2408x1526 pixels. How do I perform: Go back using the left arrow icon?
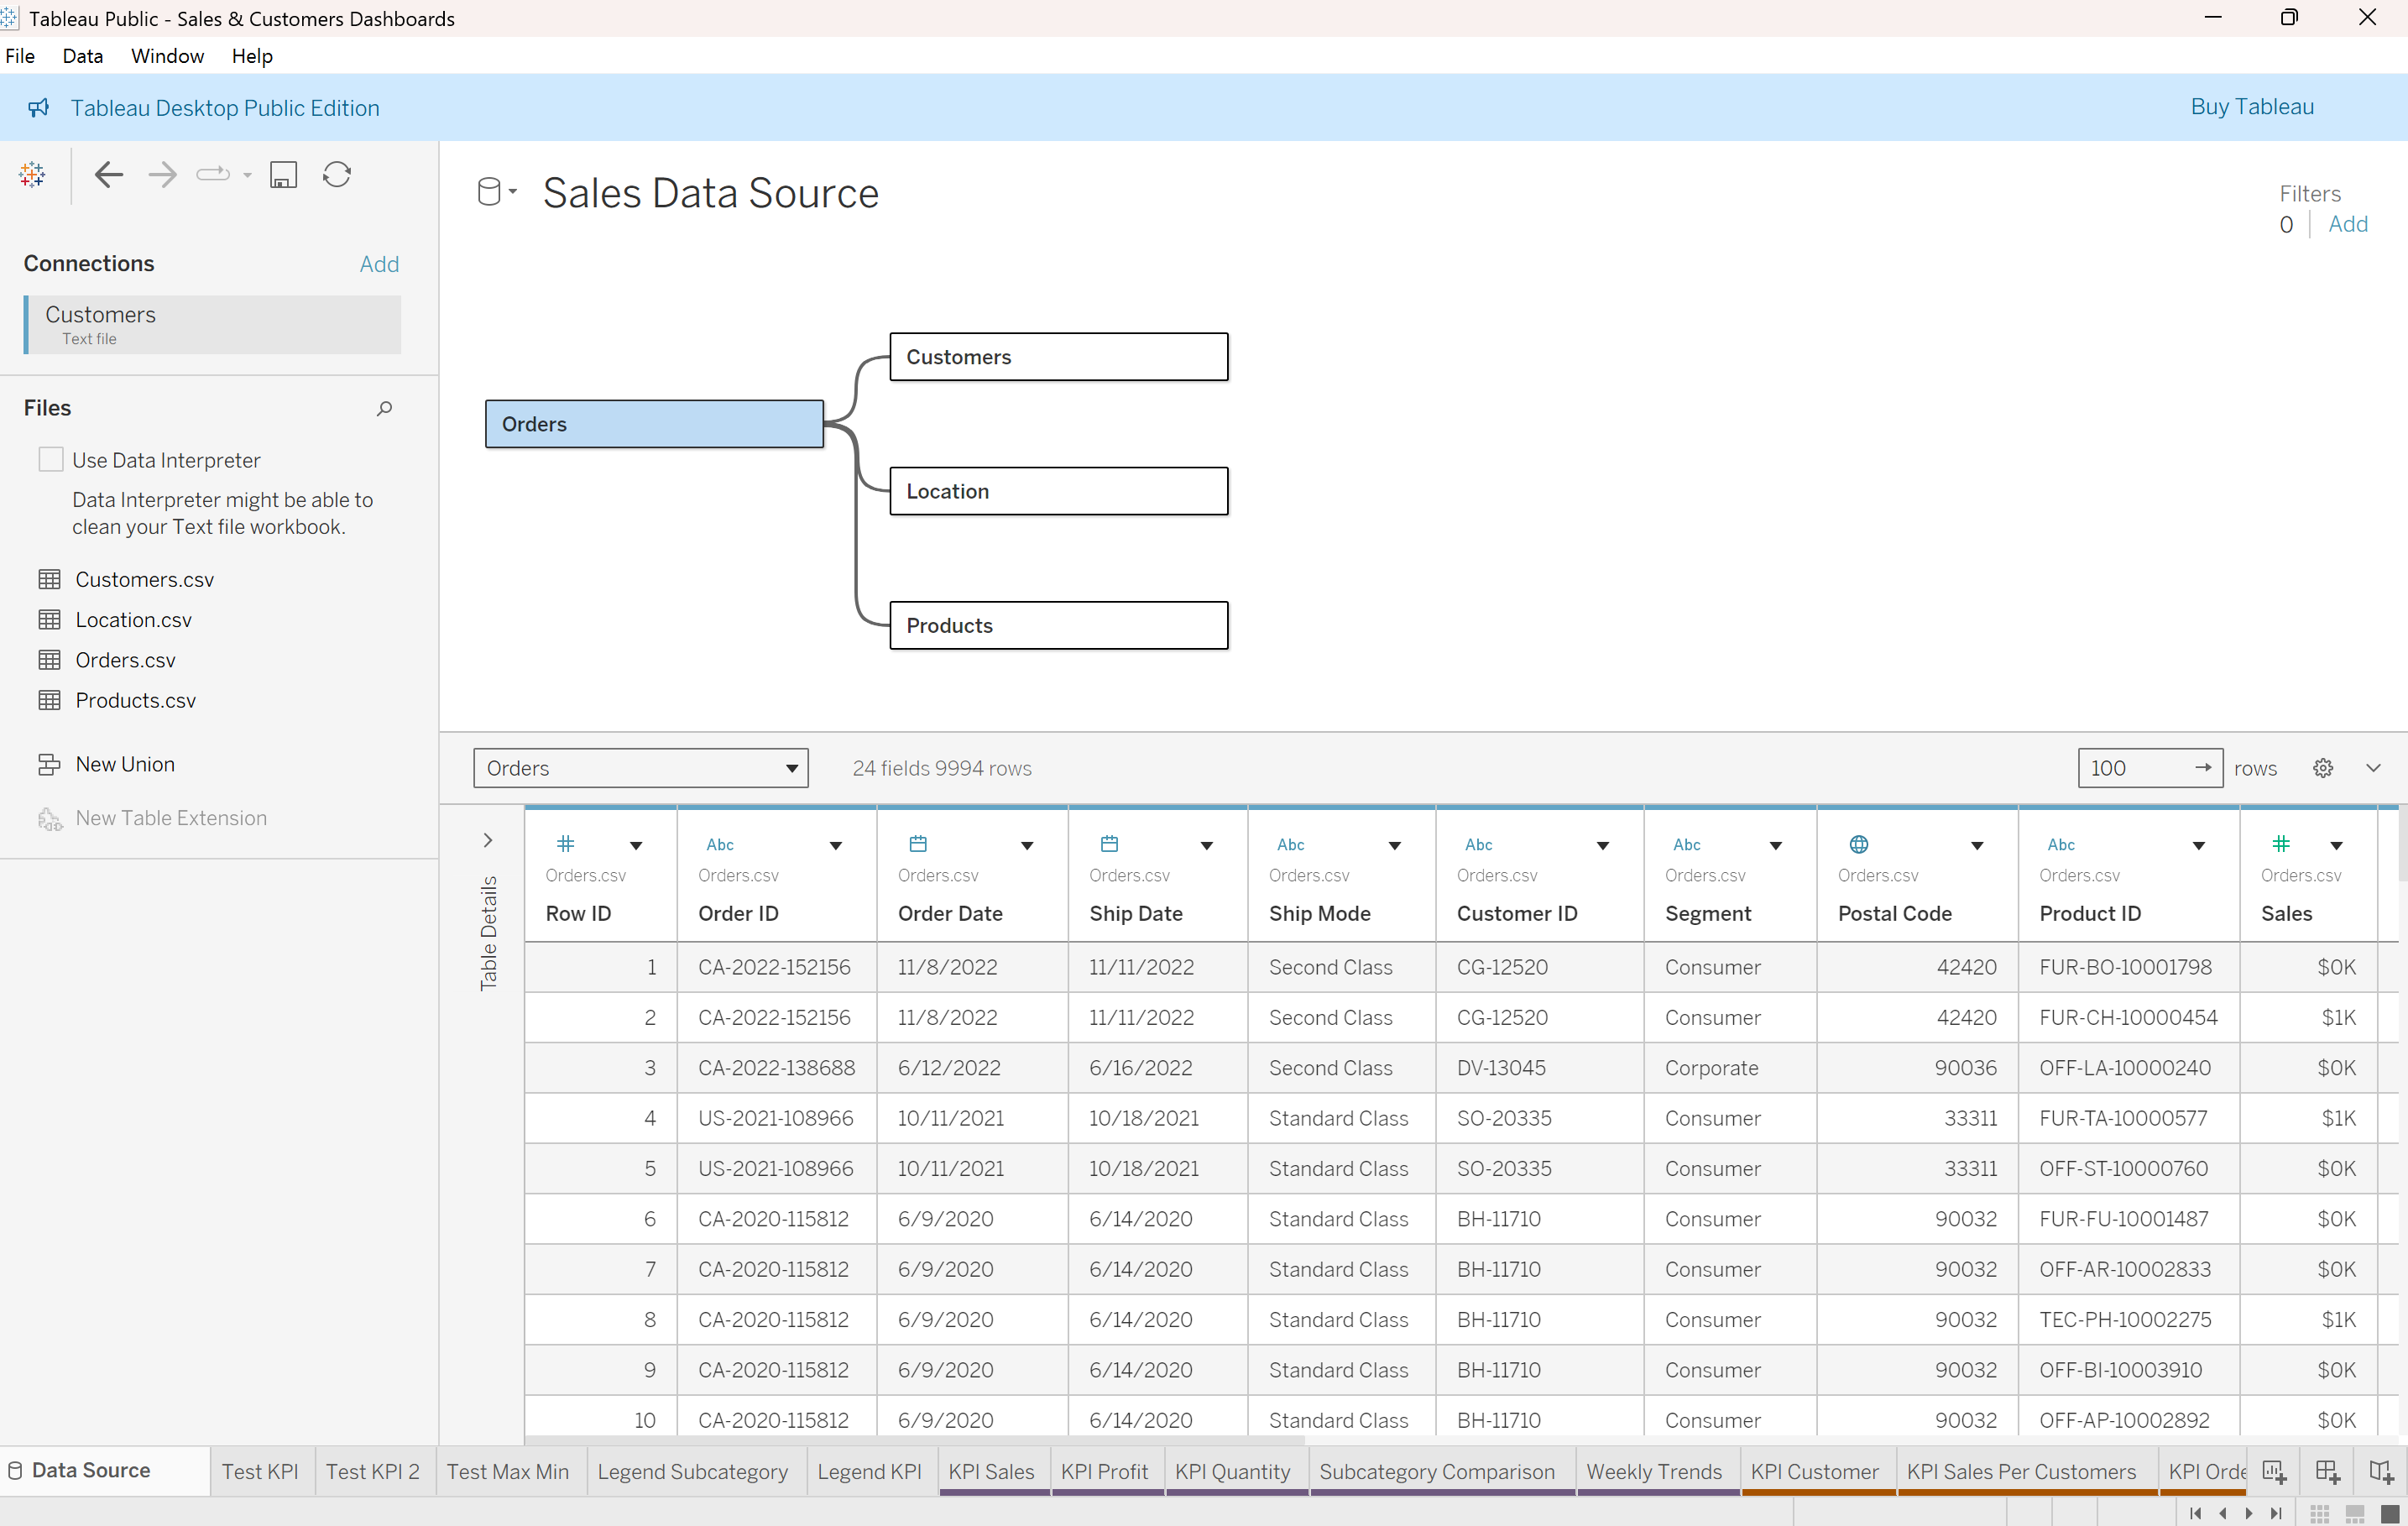(108, 175)
